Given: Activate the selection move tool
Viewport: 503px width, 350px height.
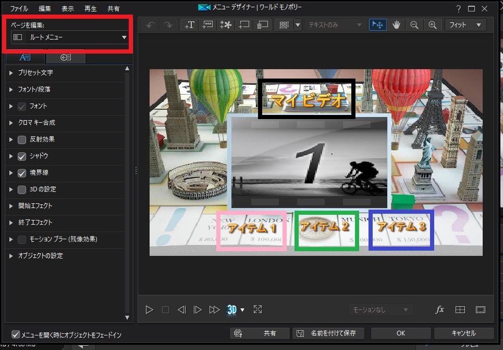Looking at the screenshot, I should click(x=377, y=25).
